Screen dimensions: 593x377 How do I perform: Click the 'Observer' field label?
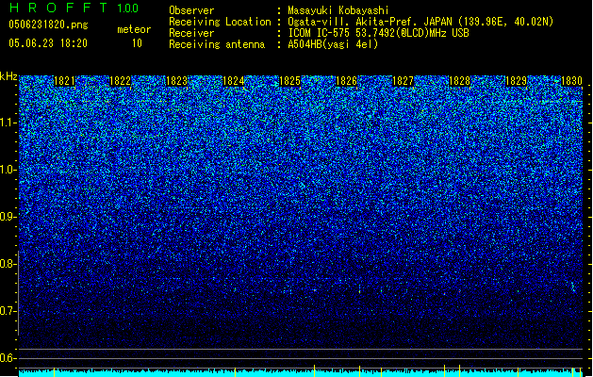click(x=191, y=10)
